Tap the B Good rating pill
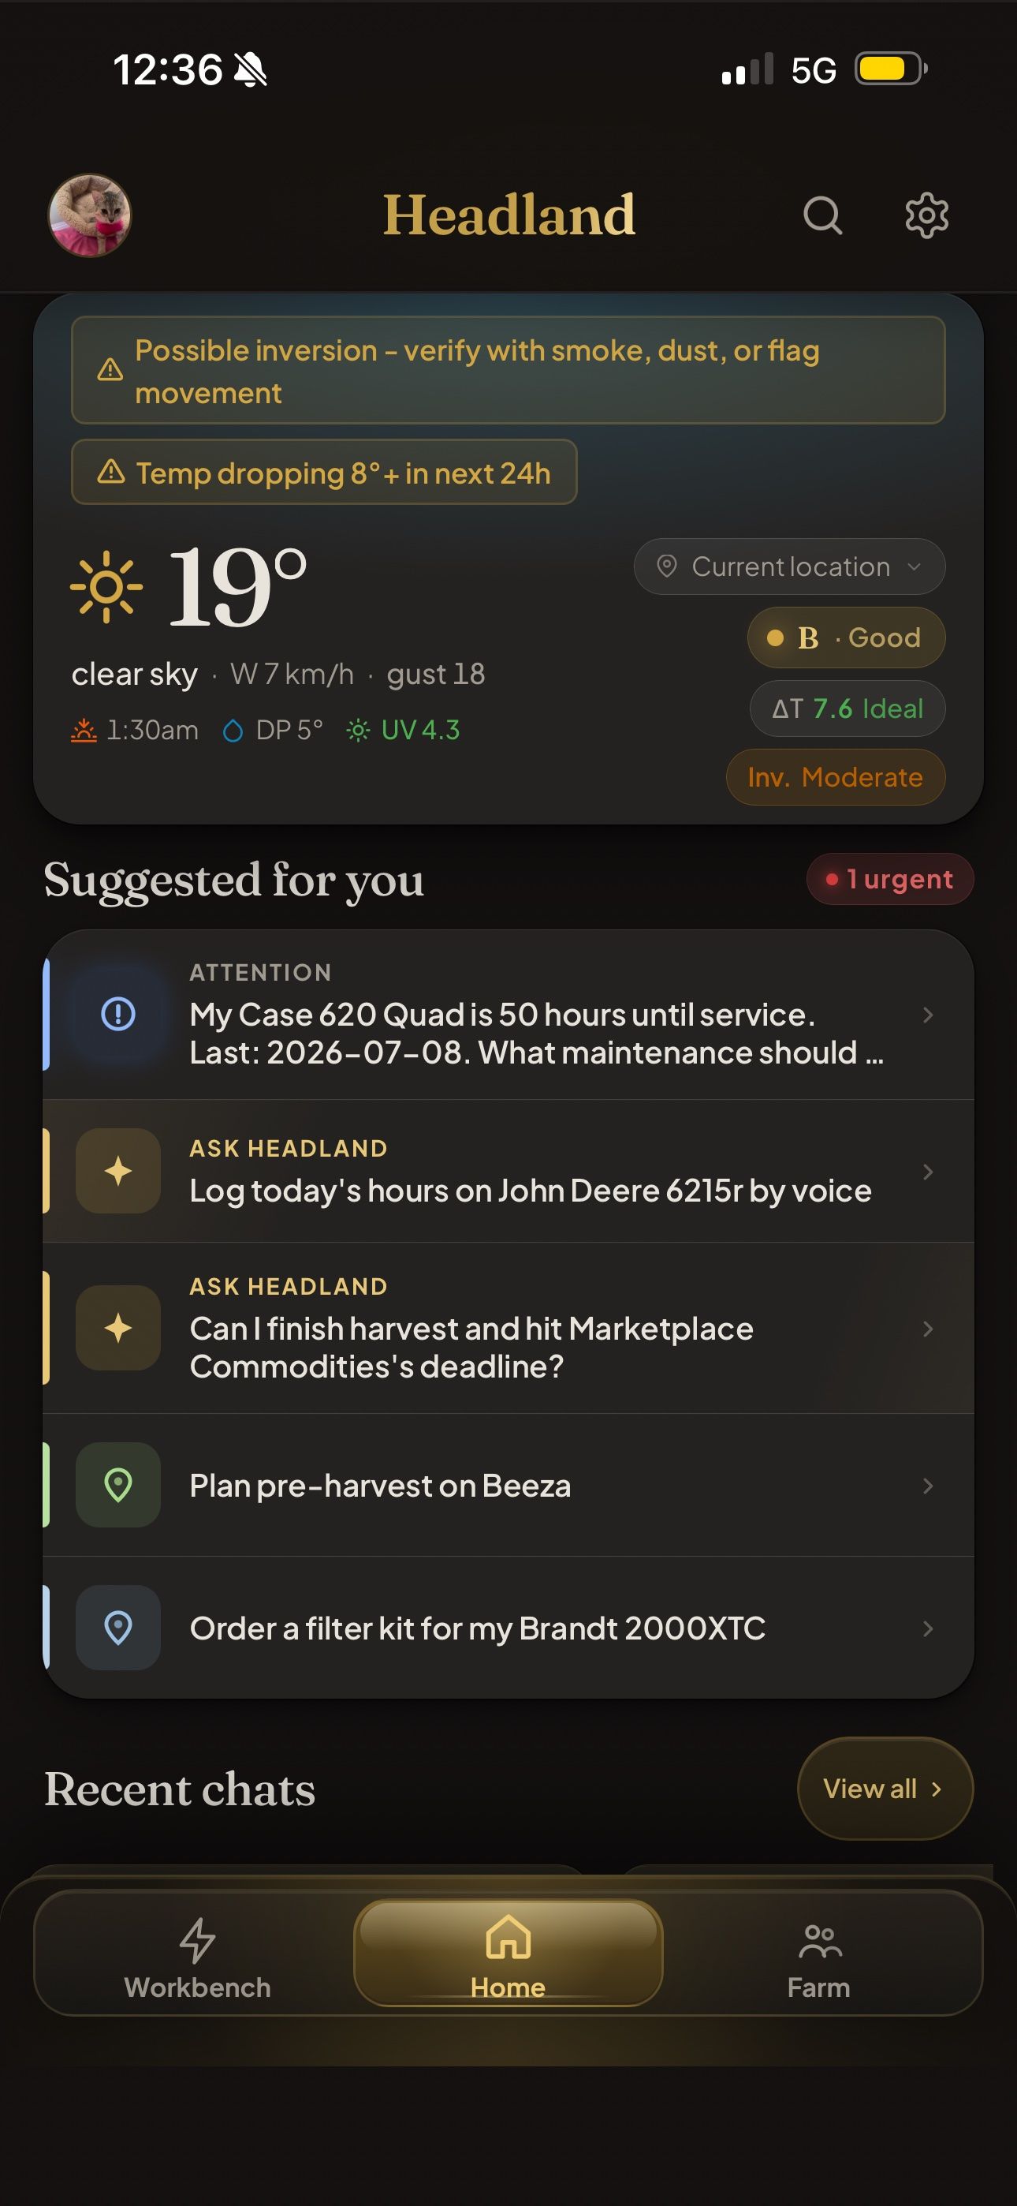Viewport: 1017px width, 2206px height. tap(846, 637)
